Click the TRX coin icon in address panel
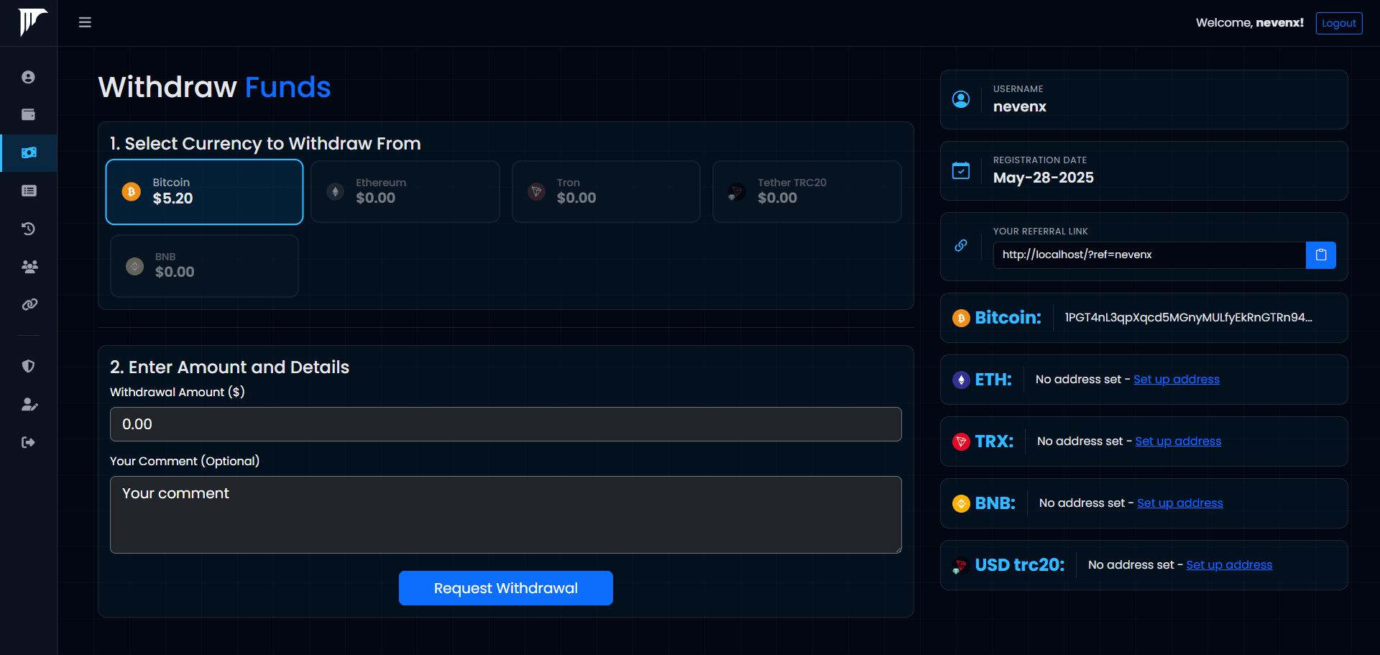This screenshot has height=655, width=1380. (961, 441)
